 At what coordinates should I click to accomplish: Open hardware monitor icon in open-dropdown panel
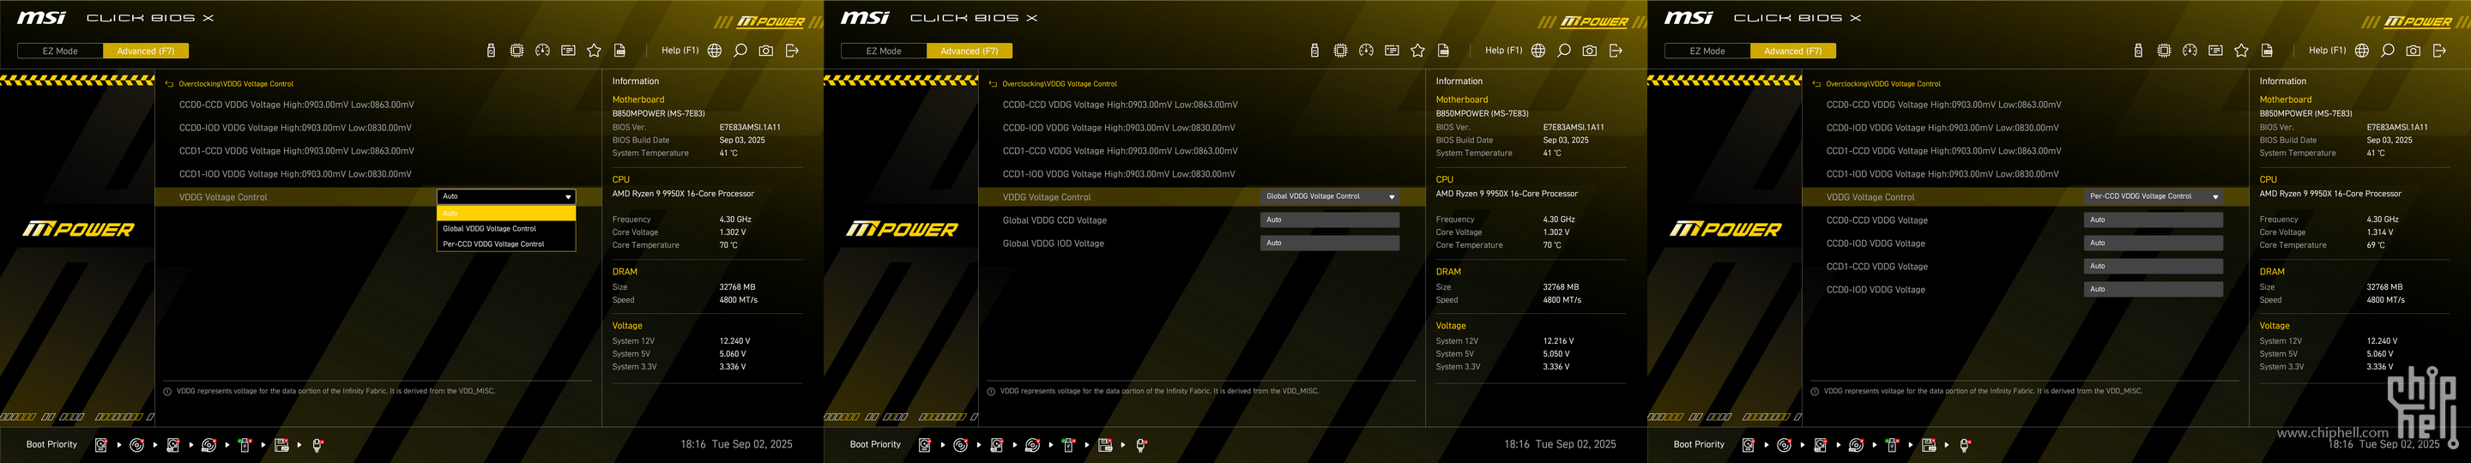(568, 51)
